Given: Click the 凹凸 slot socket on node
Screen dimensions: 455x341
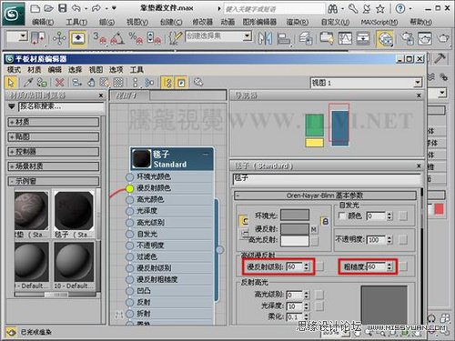Looking at the screenshot, I should click(x=129, y=291).
